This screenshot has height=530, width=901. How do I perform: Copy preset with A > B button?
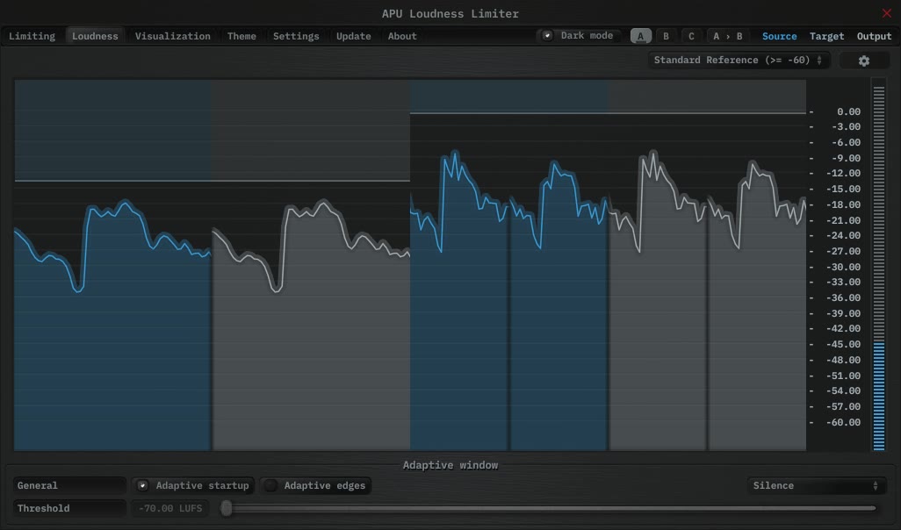(x=727, y=36)
